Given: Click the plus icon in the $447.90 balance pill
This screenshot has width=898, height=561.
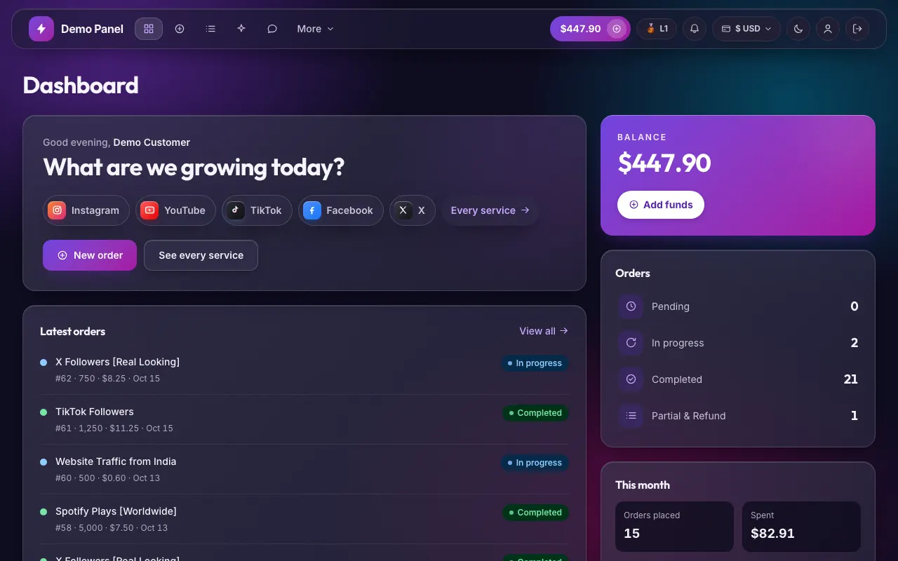Looking at the screenshot, I should (x=617, y=29).
